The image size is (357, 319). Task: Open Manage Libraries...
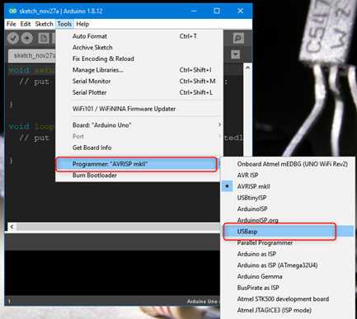click(x=139, y=70)
